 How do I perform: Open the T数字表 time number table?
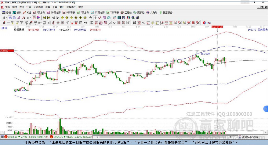coord(113,13)
